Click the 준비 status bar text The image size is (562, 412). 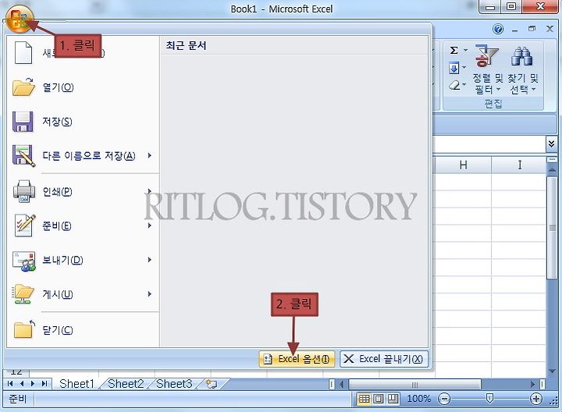[x=17, y=399]
